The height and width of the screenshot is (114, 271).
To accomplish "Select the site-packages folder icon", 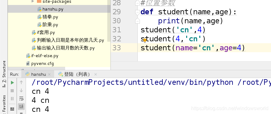I will [39, 2].
